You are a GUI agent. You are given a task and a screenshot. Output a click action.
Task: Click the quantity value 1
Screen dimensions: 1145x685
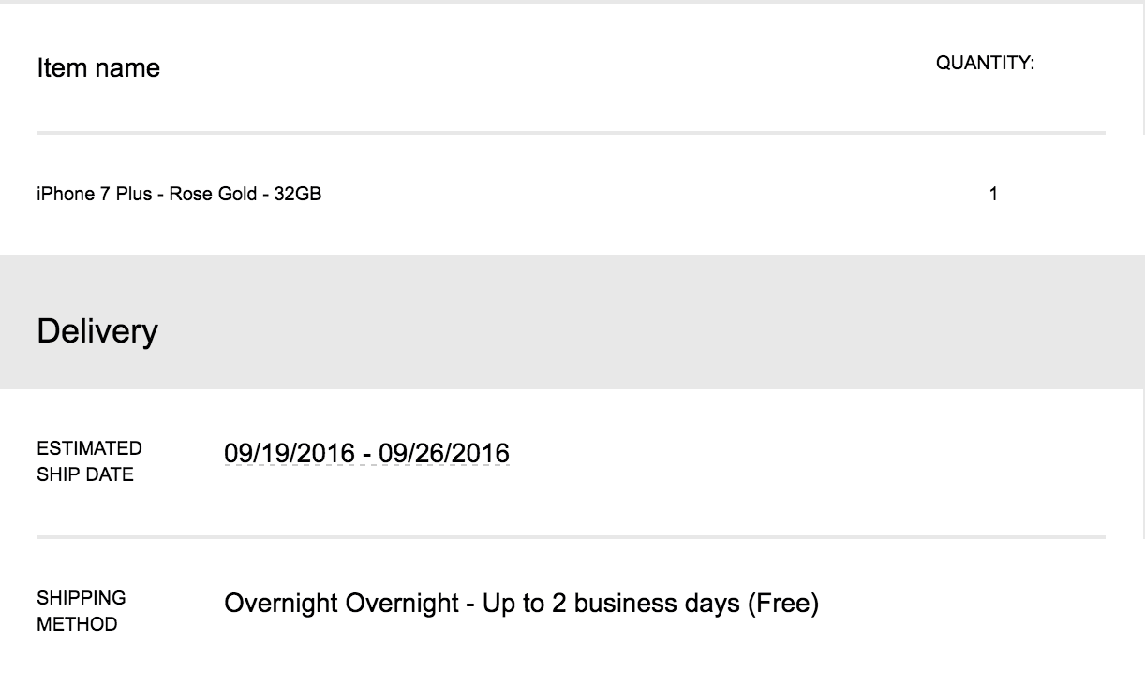993,195
